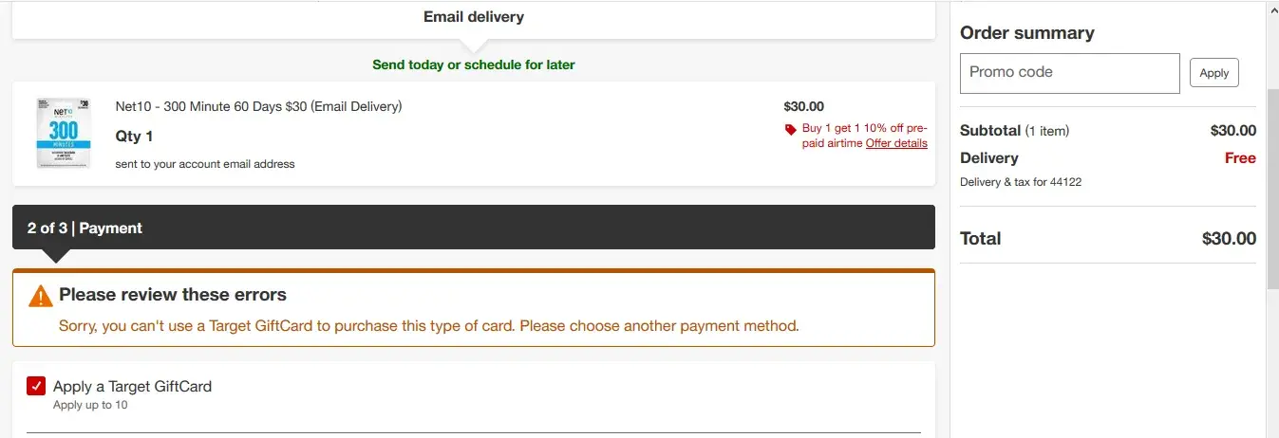Viewport: 1279px width, 438px height.
Task: Select Send today or schedule for later
Action: coord(473,65)
